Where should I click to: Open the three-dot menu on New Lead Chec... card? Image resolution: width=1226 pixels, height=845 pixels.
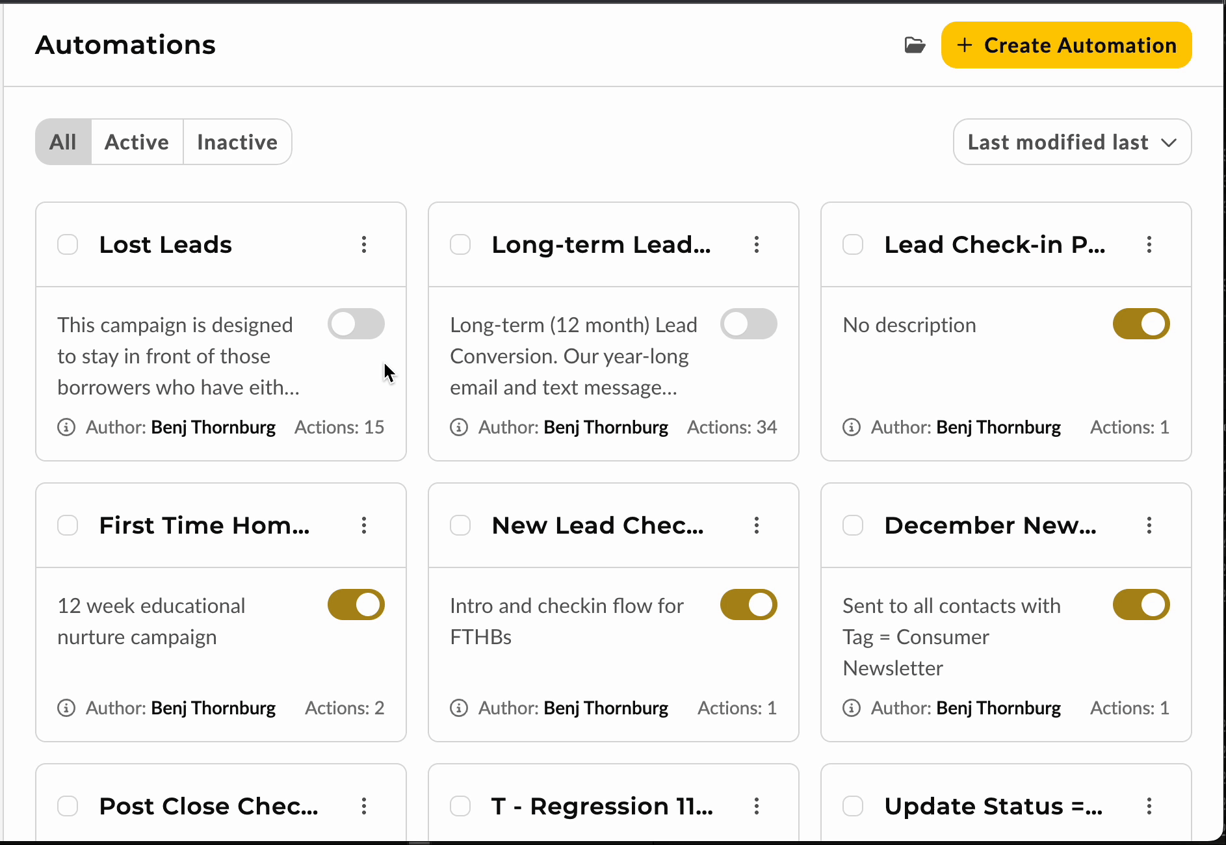pos(757,525)
